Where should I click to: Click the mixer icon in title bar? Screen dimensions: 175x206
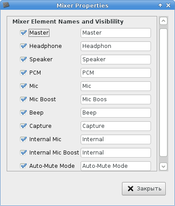(6, 5)
